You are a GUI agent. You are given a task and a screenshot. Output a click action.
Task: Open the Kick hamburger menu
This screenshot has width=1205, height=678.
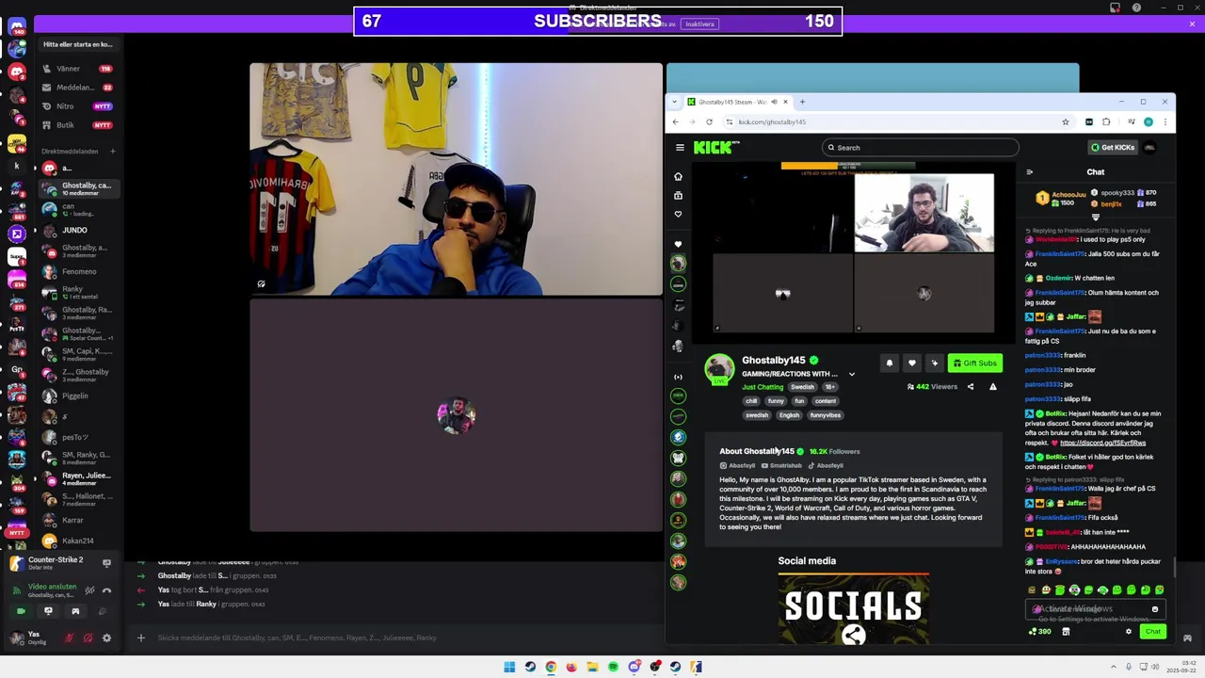[x=680, y=147]
